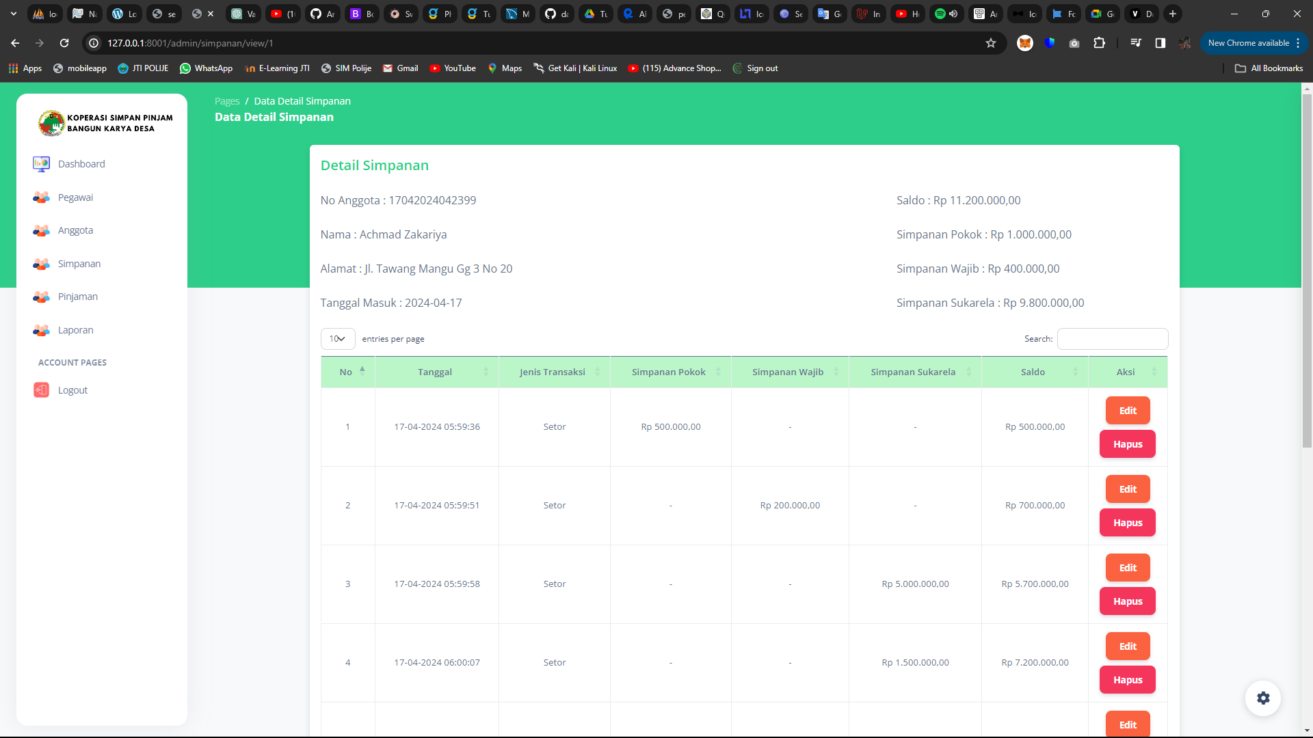Click the New Chrome available button
Viewport: 1313px width, 738px height.
pyautogui.click(x=1254, y=43)
